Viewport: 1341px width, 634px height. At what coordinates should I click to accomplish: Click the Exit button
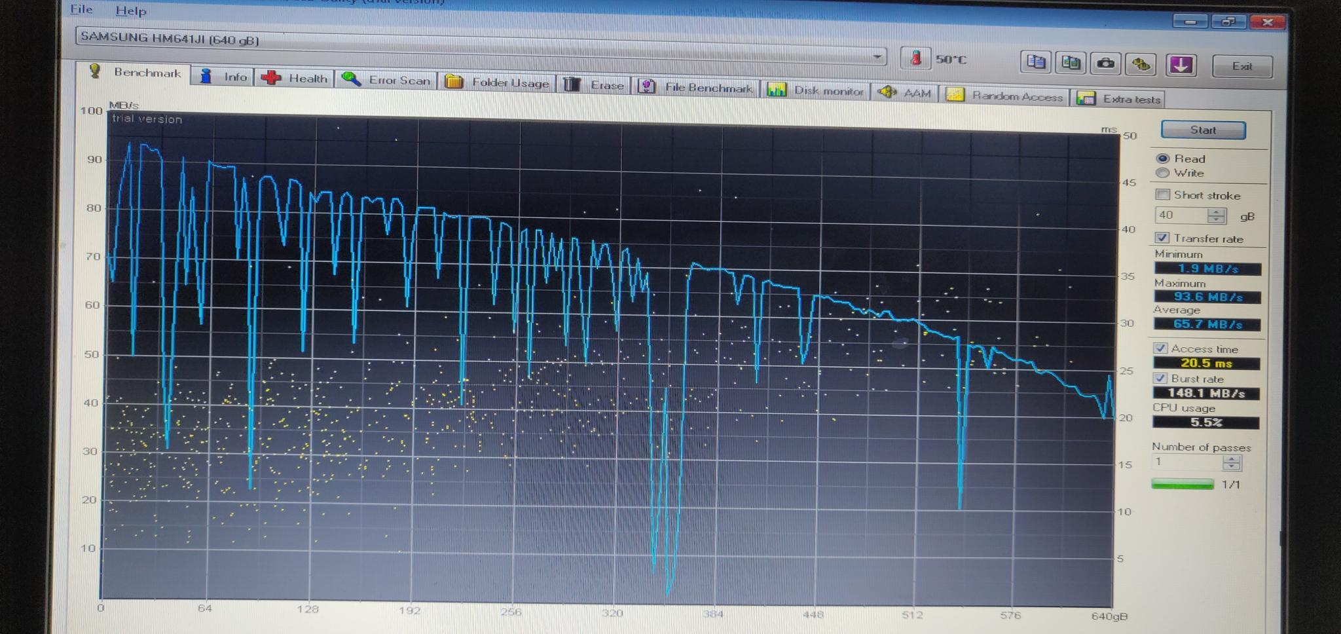(x=1242, y=66)
